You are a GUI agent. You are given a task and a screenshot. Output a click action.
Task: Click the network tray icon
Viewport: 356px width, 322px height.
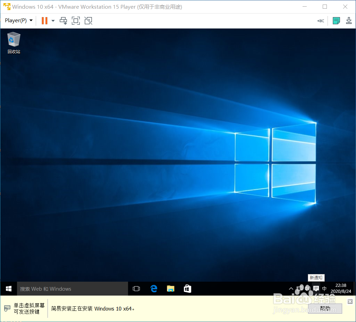299,289
